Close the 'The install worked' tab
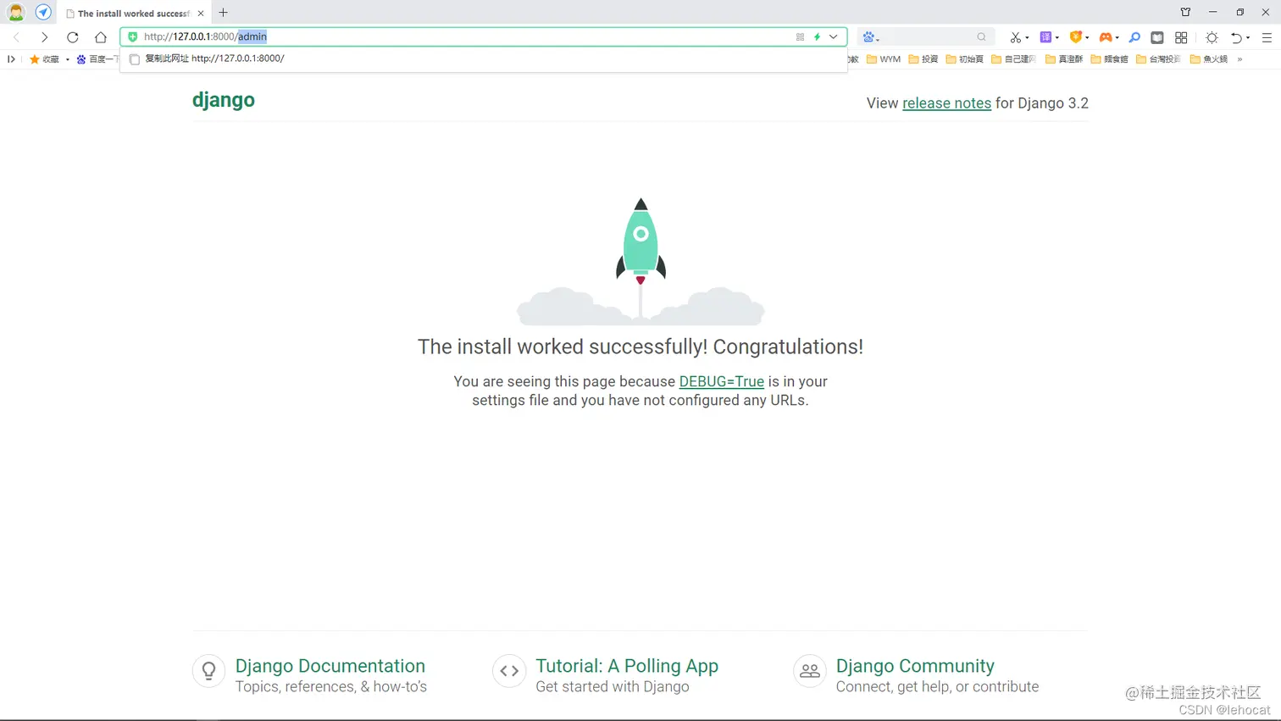Image resolution: width=1281 pixels, height=721 pixels. pos(201,14)
